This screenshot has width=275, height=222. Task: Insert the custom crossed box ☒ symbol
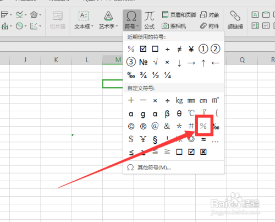click(x=204, y=152)
